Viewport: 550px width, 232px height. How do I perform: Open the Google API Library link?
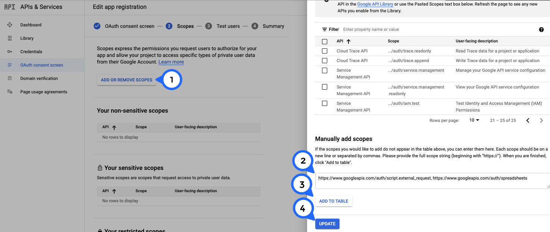click(375, 4)
